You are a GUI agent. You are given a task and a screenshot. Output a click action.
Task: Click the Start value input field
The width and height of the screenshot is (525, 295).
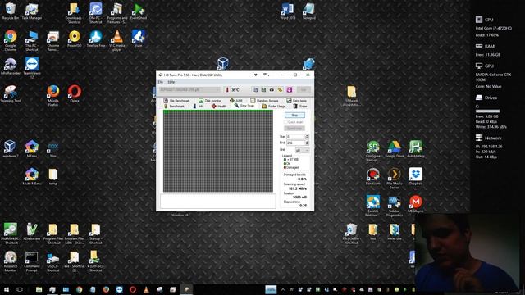point(295,137)
